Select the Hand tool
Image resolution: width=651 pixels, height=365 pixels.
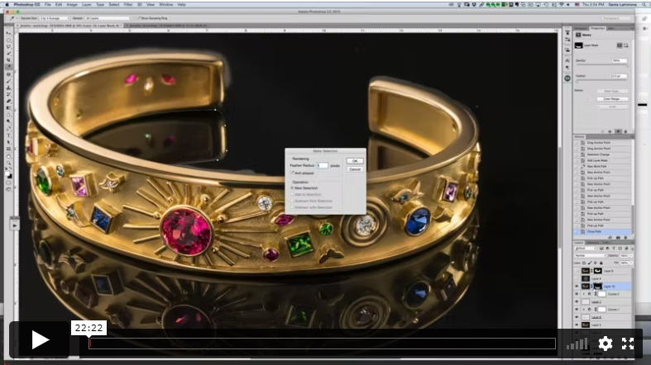tap(9, 156)
